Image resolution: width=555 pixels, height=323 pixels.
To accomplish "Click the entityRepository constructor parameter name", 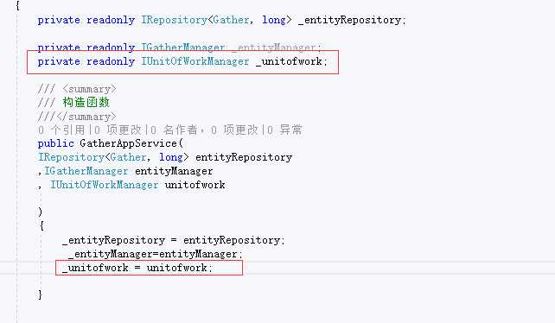I will 244,157.
